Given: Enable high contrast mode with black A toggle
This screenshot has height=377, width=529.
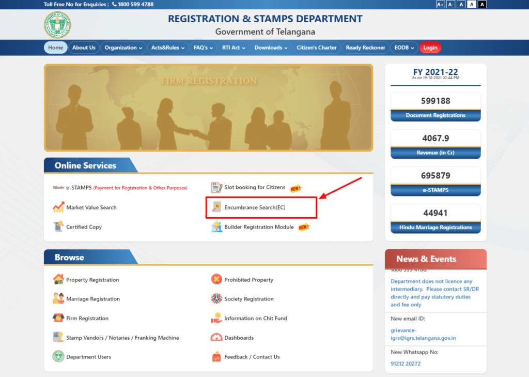Looking at the screenshot, I should click(482, 4).
